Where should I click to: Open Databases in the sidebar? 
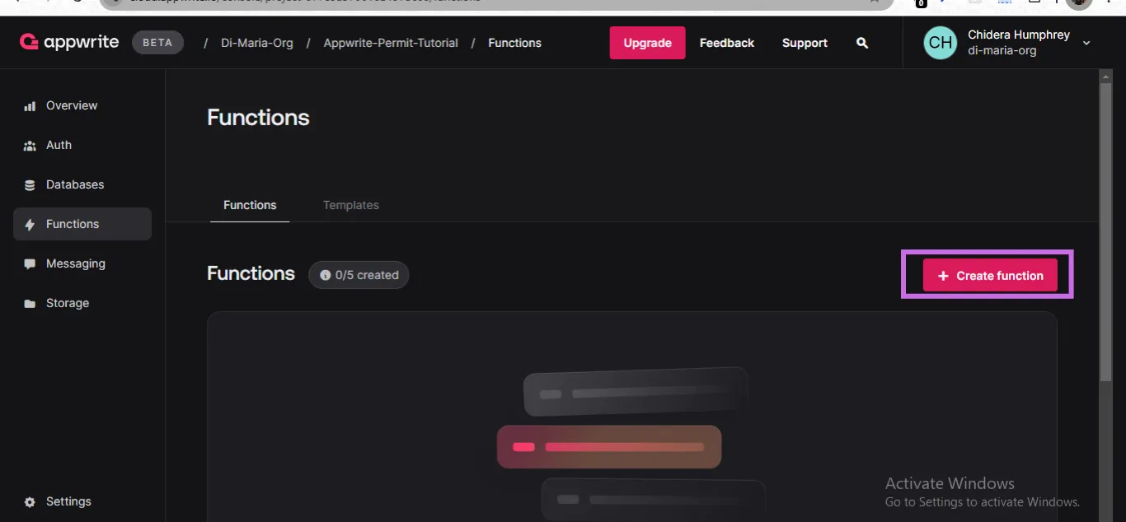coord(82,184)
